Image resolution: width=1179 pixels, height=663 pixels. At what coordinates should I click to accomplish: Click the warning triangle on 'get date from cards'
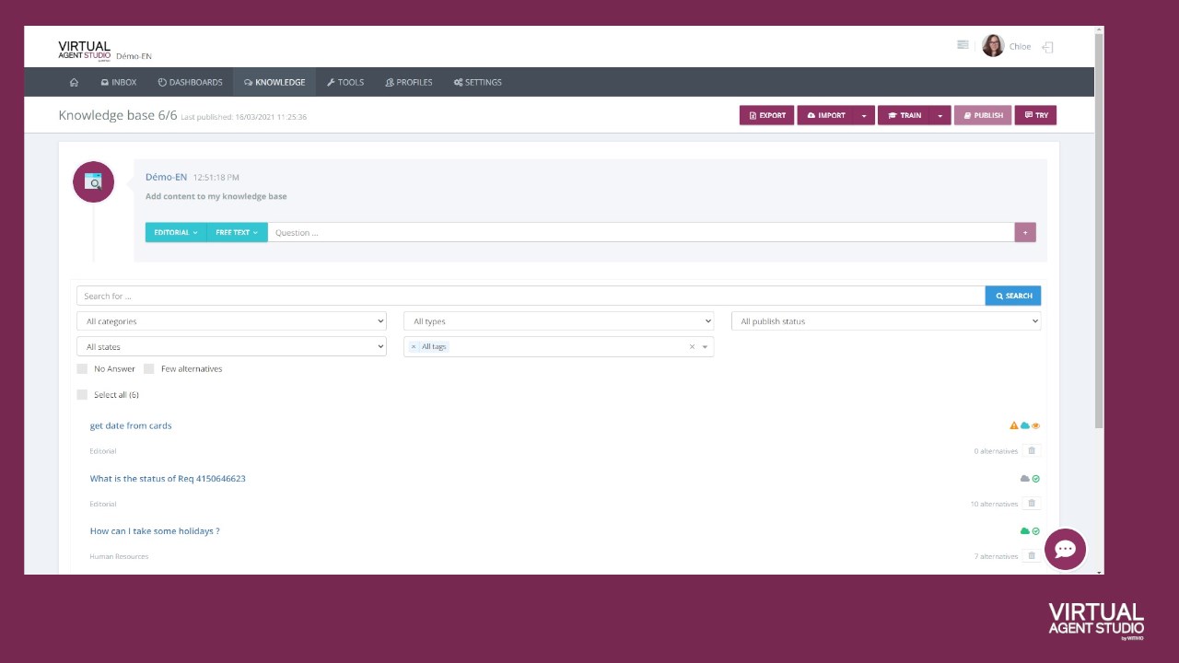click(x=1014, y=425)
